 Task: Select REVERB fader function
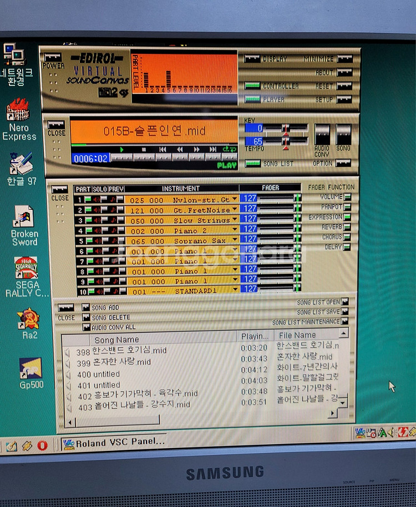click(347, 227)
